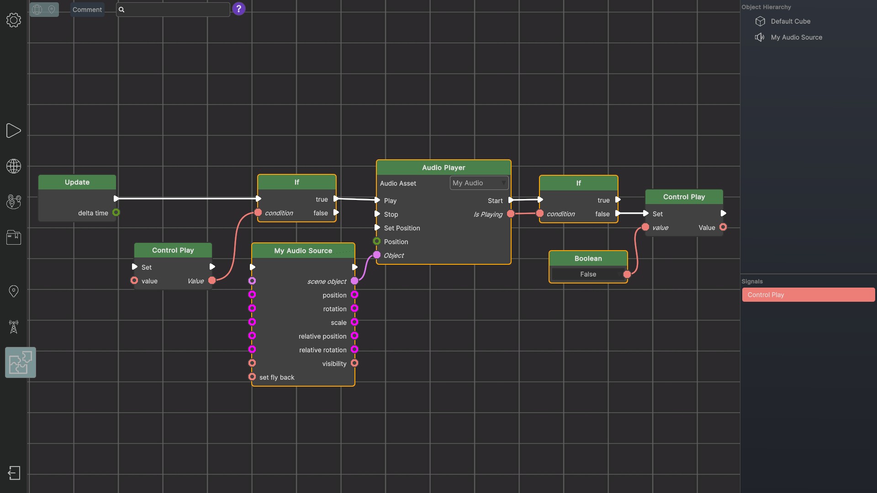Click the scale output port on My Audio Source
The image size is (877, 493).
click(x=354, y=322)
